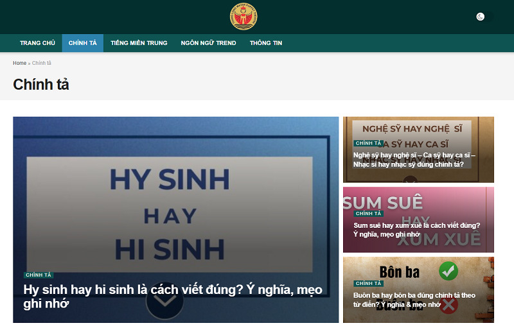Click Chính Tả tag on Bôn ba card
514x328 pixels.
tap(368, 284)
